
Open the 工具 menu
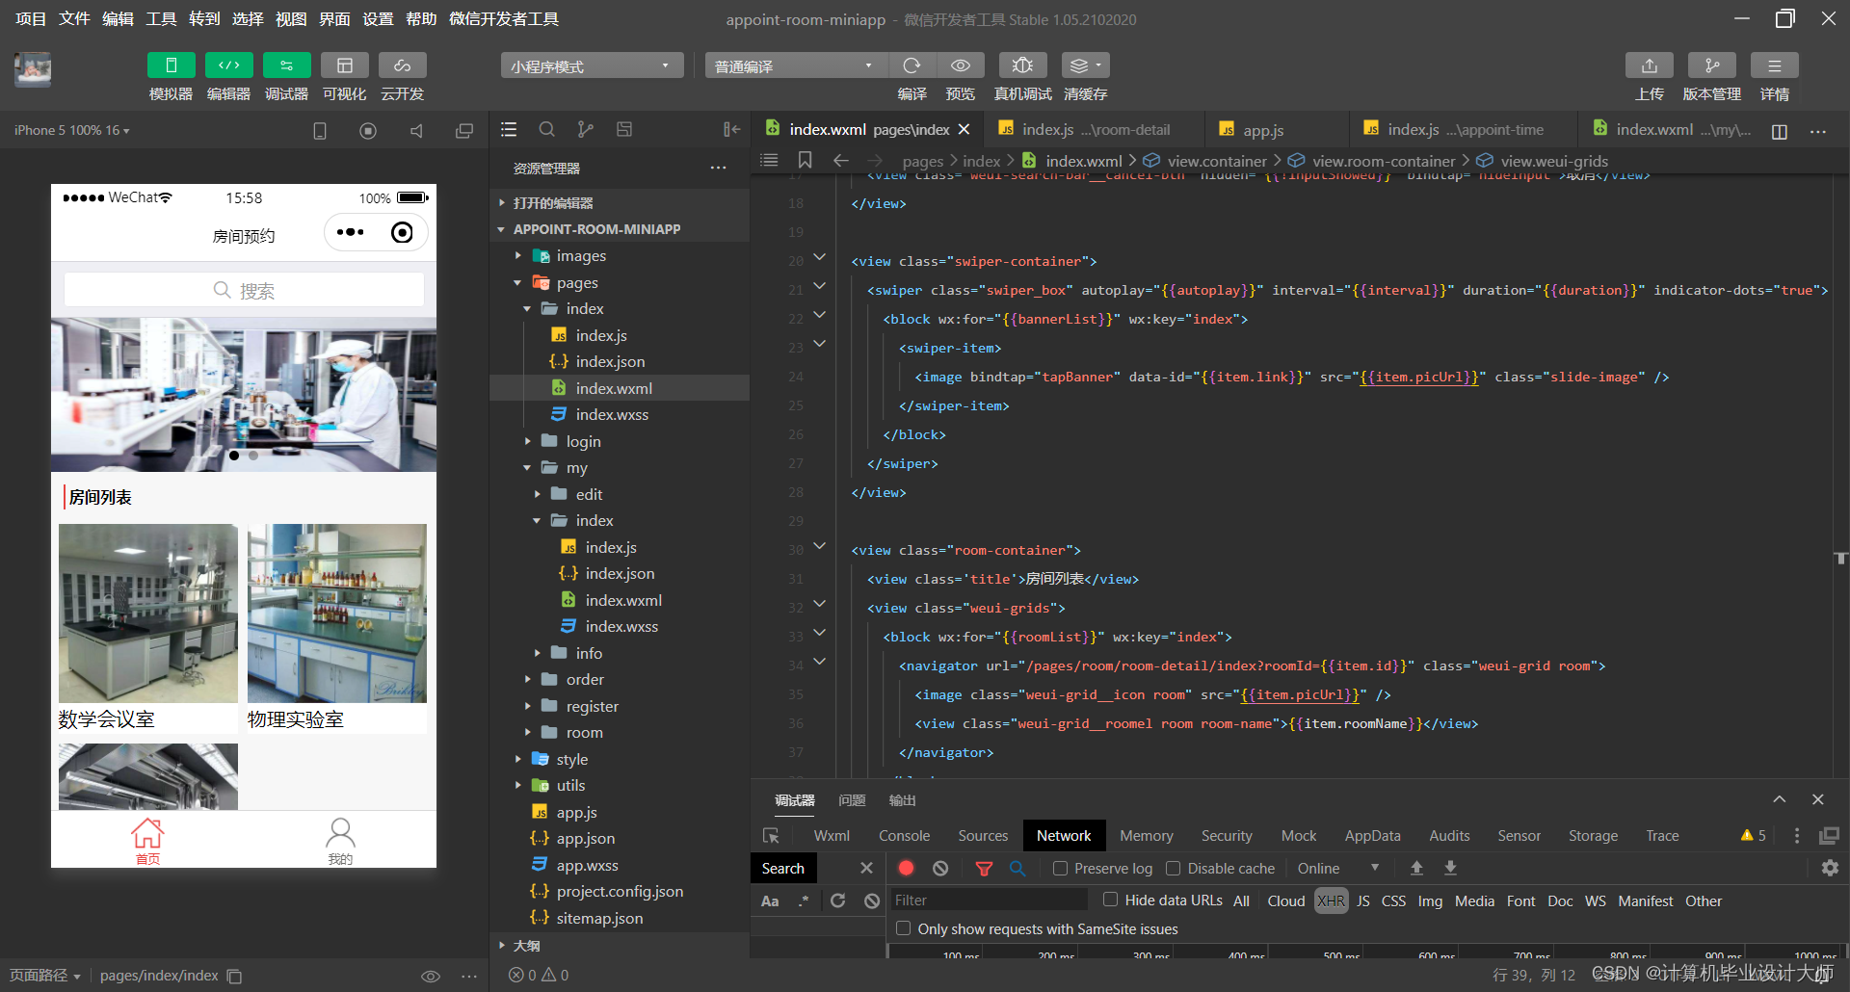tap(161, 18)
